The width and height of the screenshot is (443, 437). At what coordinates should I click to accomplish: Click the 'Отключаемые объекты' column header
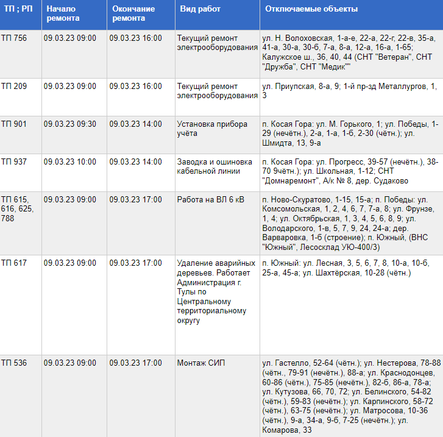[352, 15]
